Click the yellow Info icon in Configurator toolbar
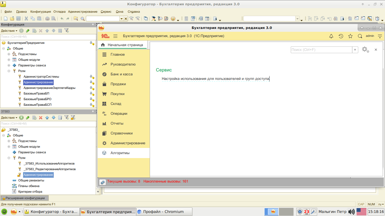Viewport: 385px width, 216px height. 173,19
